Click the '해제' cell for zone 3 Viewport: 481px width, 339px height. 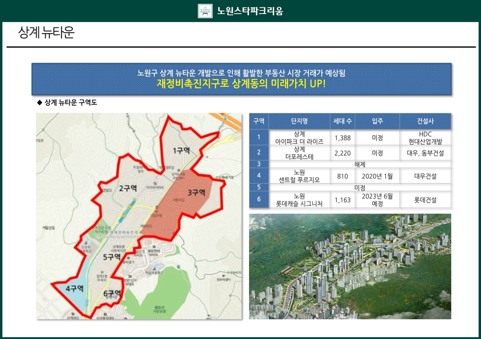pyautogui.click(x=360, y=164)
